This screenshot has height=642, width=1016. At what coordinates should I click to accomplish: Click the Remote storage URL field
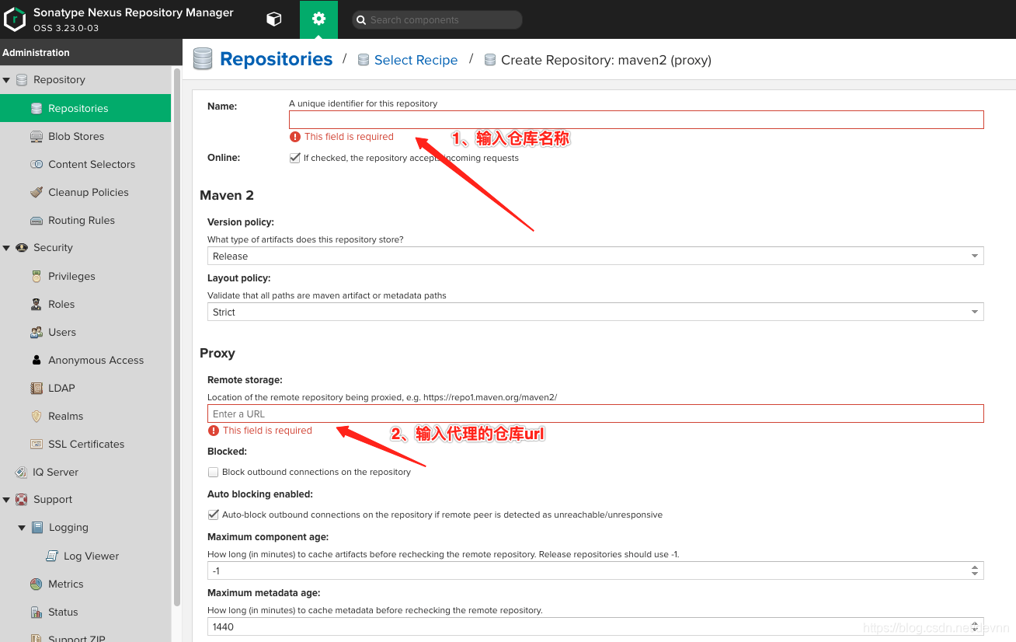point(595,413)
